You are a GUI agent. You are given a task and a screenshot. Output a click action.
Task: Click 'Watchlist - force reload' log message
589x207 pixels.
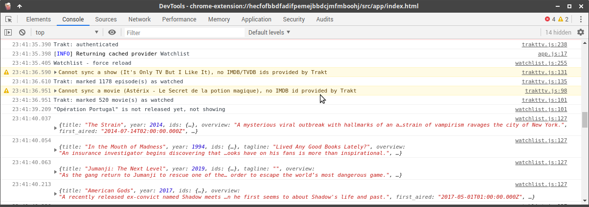coord(92,63)
